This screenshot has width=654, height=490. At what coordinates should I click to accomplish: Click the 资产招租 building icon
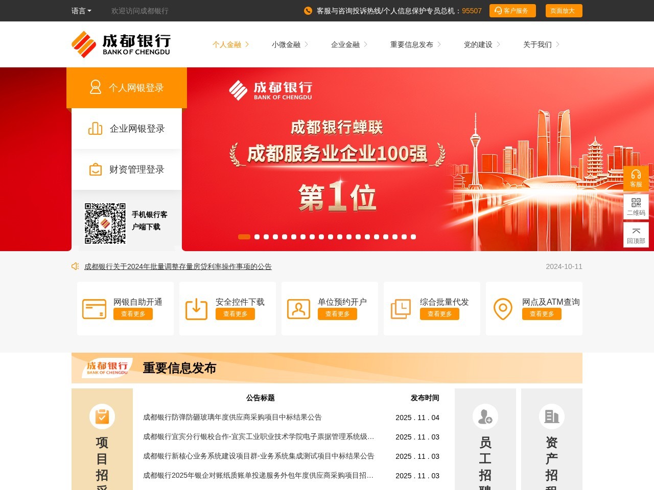pos(552,416)
